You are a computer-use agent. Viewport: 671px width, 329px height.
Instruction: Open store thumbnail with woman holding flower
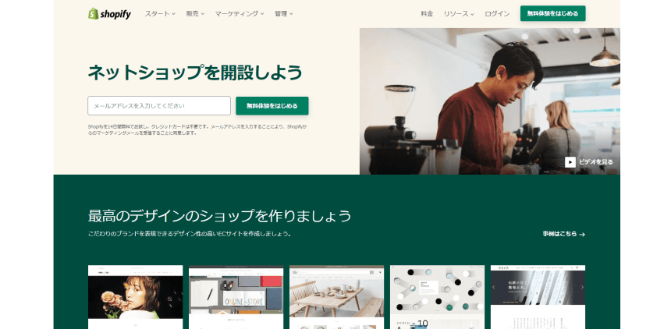click(x=135, y=297)
